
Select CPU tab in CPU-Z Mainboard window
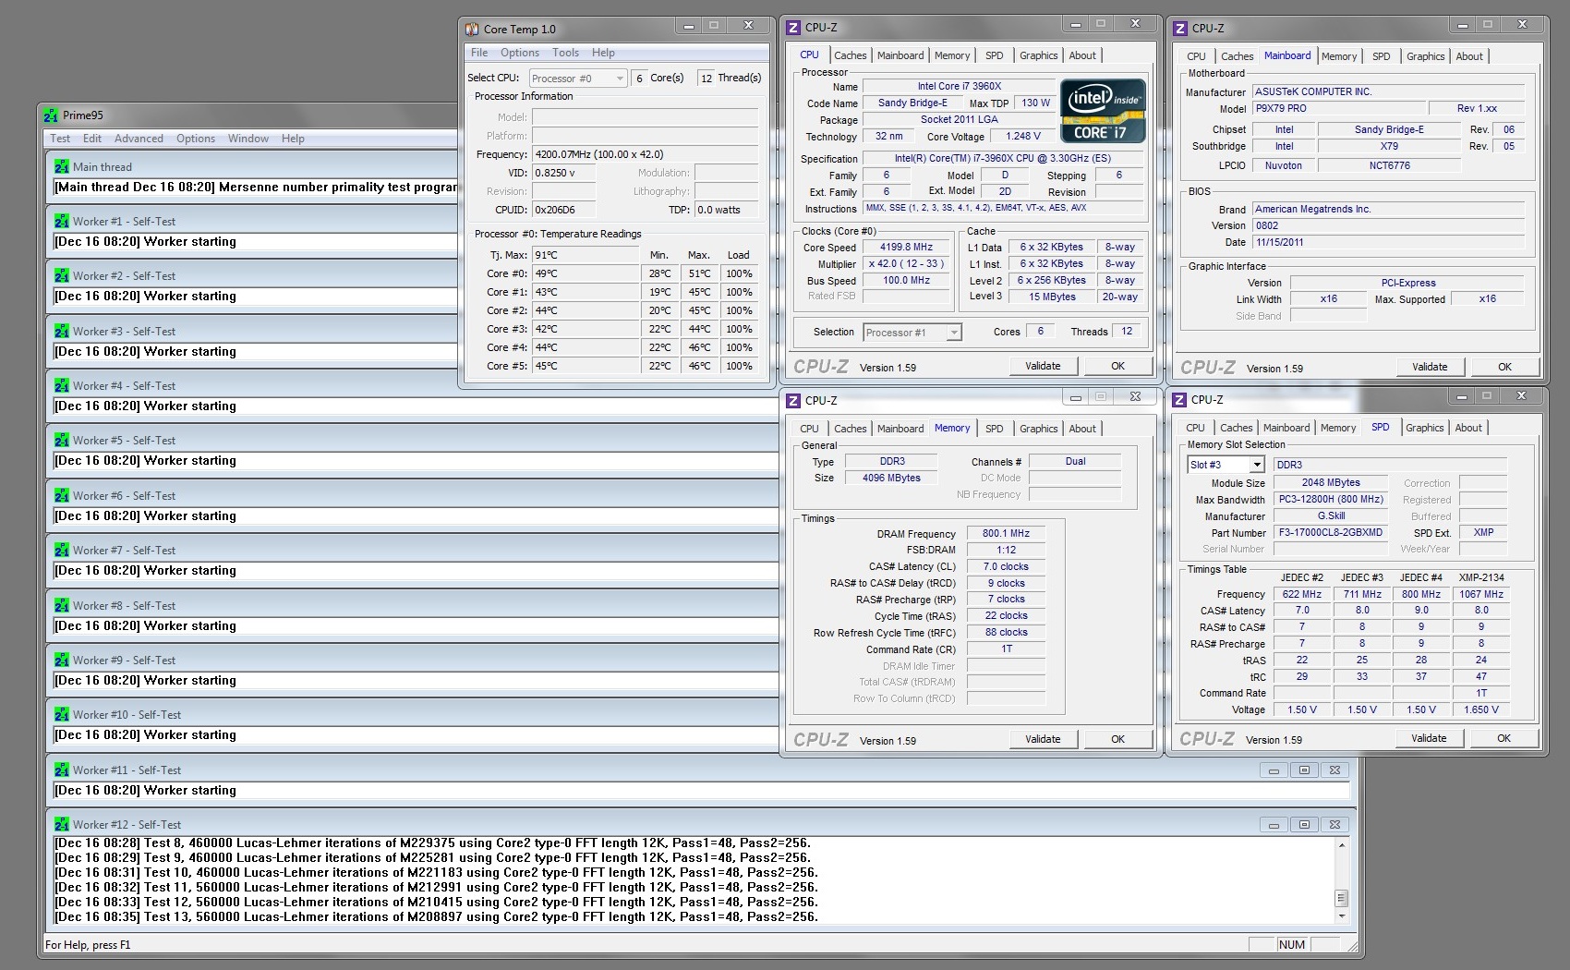(1197, 56)
